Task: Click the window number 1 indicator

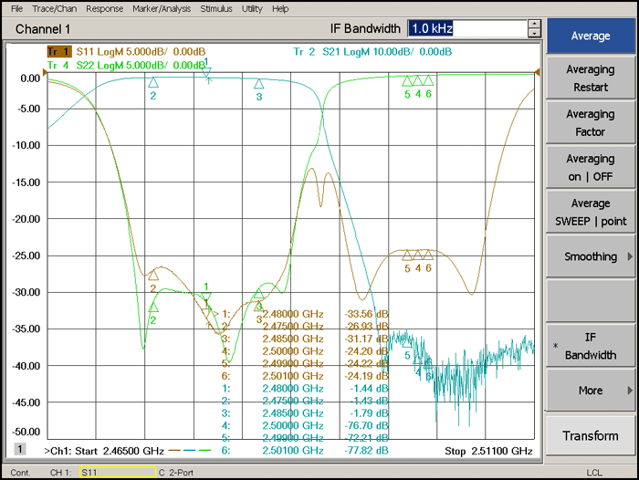Action: [19, 449]
